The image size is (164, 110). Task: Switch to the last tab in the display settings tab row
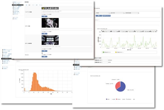pyautogui.click(x=40, y=5)
